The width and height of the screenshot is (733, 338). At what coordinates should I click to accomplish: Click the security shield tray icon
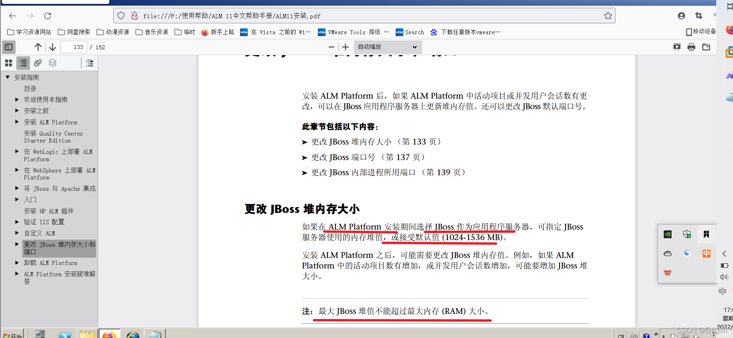coord(687,234)
